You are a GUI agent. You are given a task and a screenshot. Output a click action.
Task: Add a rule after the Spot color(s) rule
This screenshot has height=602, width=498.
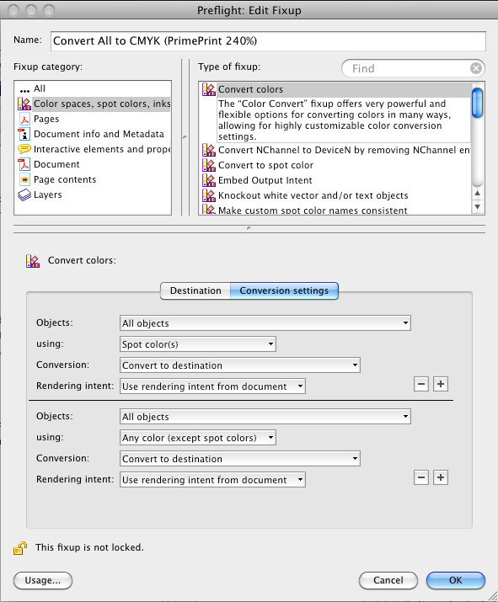click(441, 384)
